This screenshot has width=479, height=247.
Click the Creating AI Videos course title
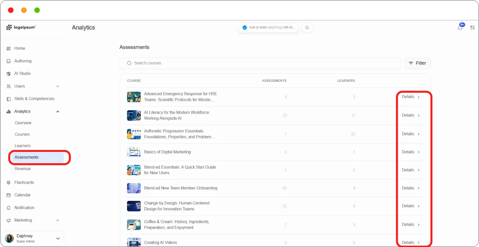pyautogui.click(x=161, y=243)
